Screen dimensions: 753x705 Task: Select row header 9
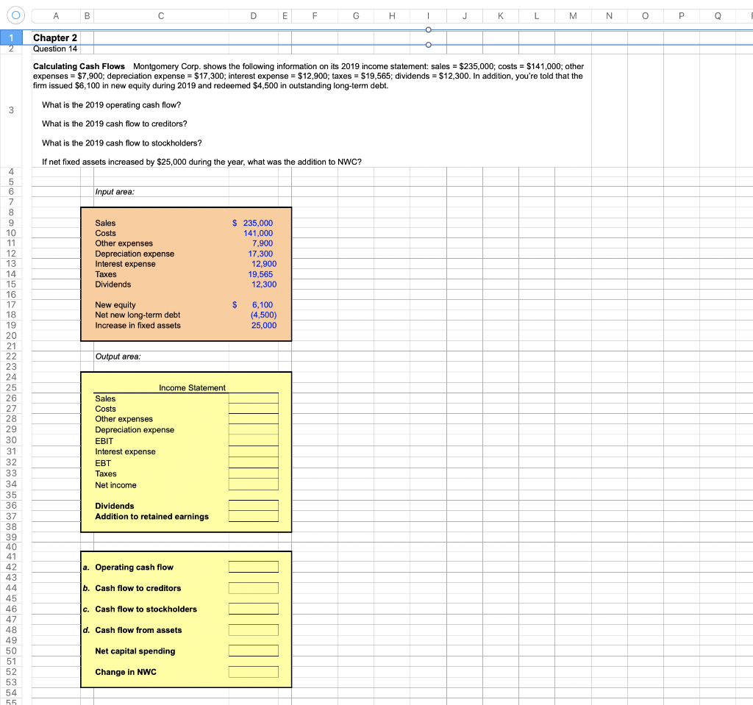[x=11, y=223]
